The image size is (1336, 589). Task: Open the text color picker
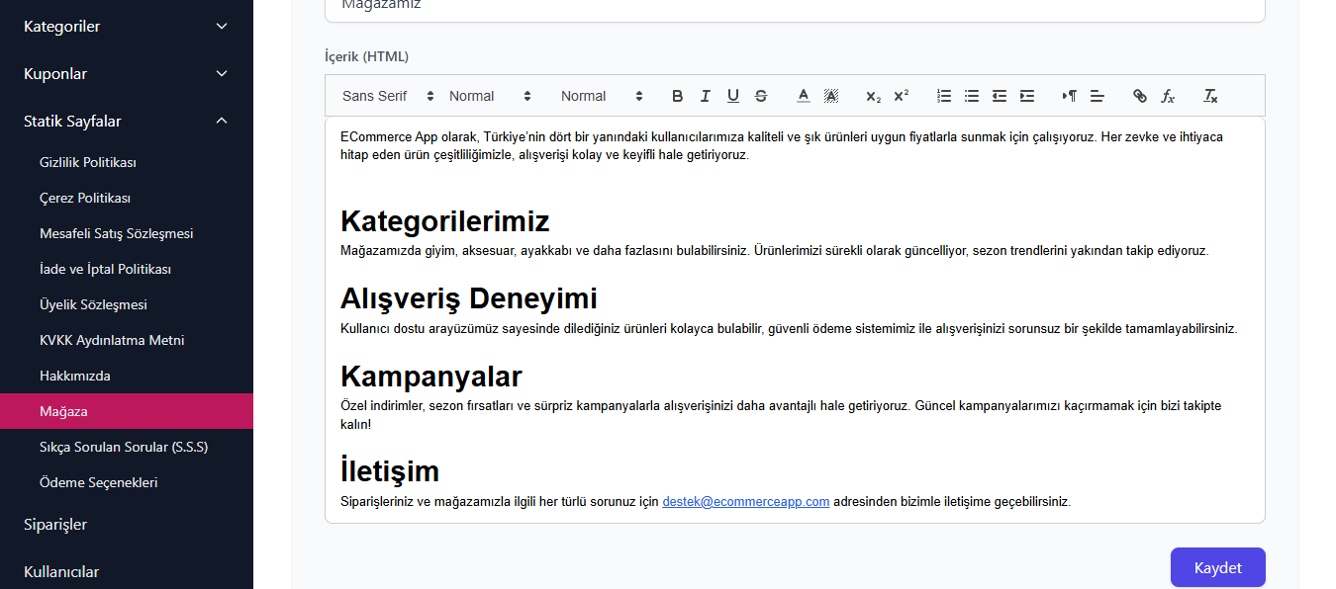pyautogui.click(x=803, y=95)
